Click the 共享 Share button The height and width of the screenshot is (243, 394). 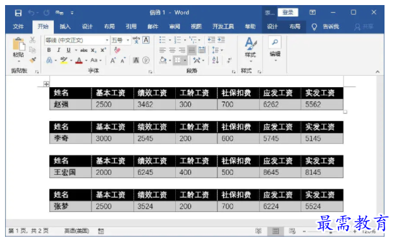[x=364, y=27]
